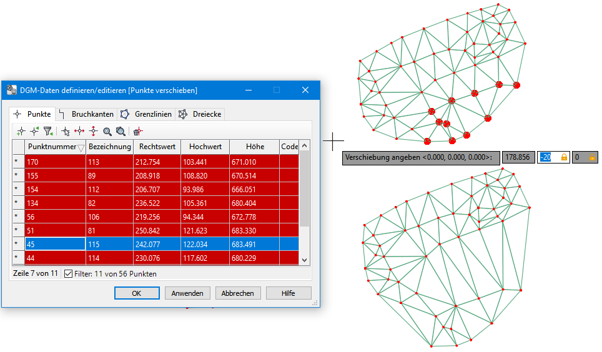
Task: Click the move points vertically icon
Action: [x=93, y=131]
